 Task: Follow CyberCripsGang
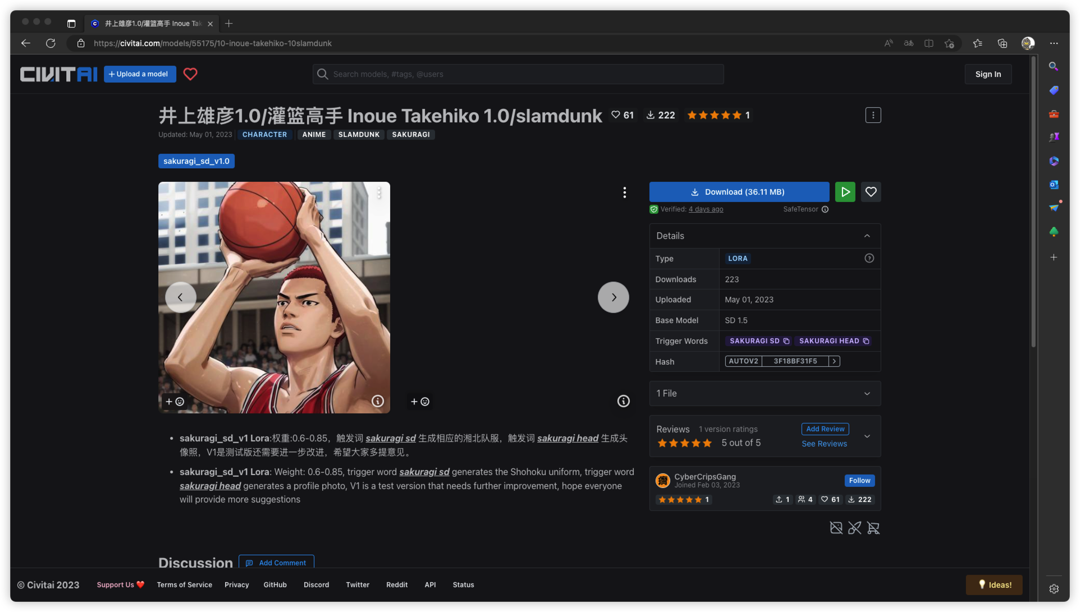[x=859, y=481]
